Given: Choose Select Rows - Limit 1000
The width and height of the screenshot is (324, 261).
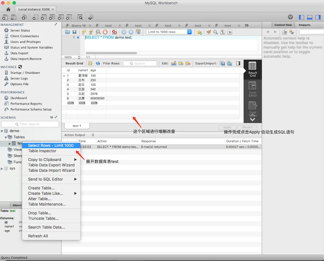Looking at the screenshot, I should [51, 146].
